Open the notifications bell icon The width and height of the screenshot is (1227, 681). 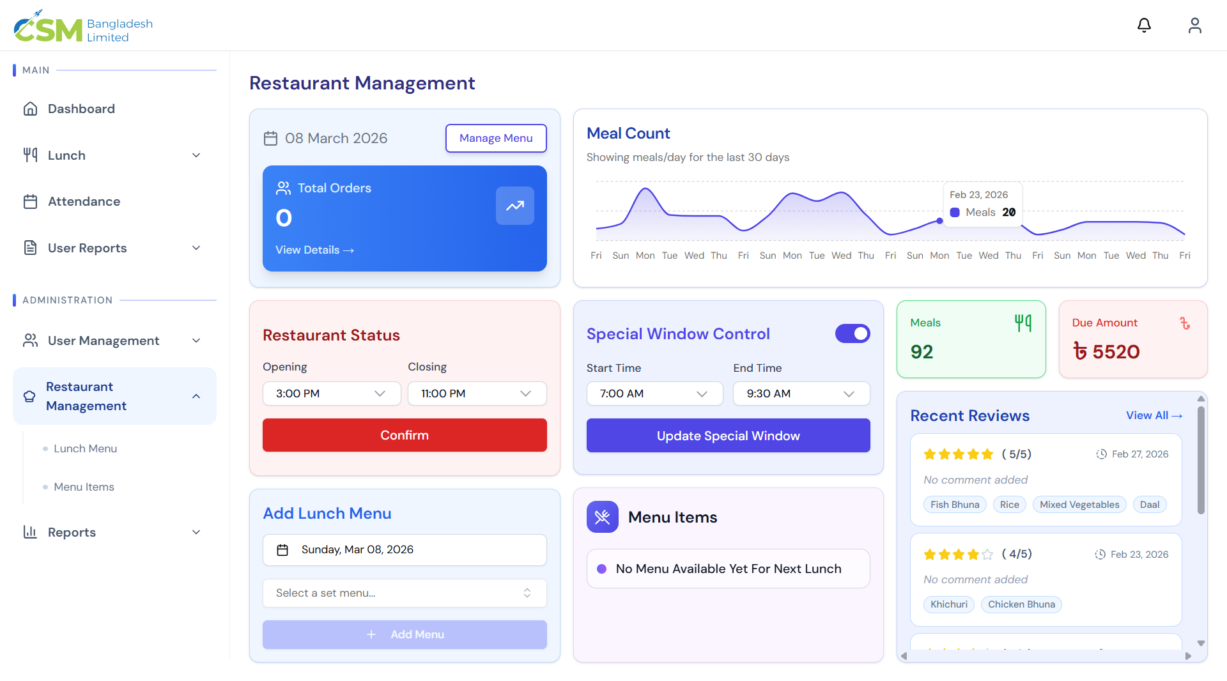click(1144, 26)
